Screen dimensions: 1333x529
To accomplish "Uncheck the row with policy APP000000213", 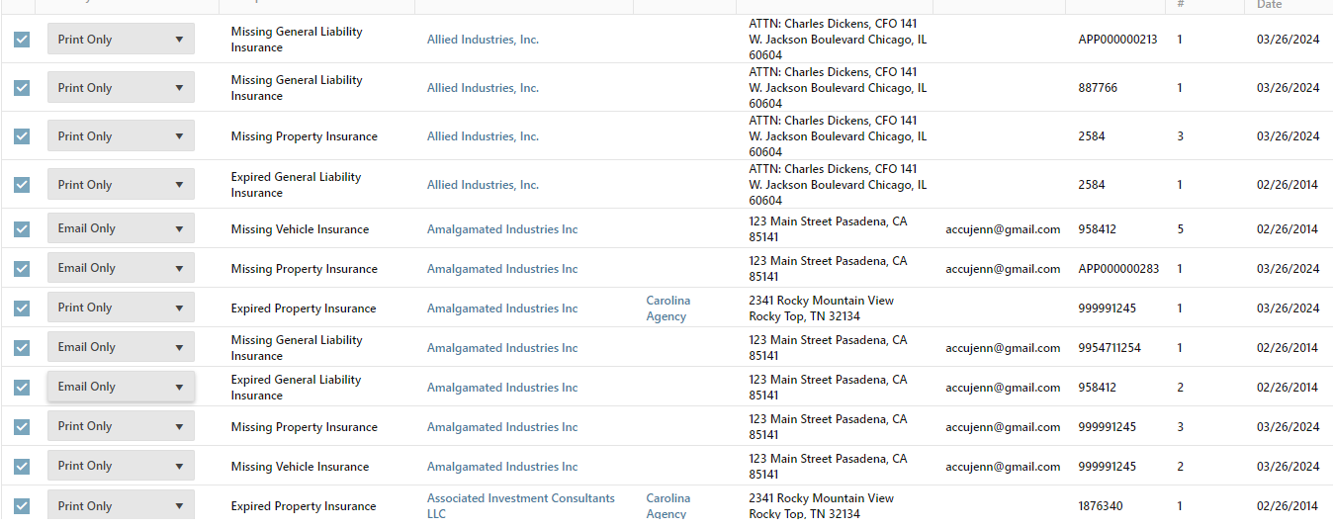I will tap(22, 40).
